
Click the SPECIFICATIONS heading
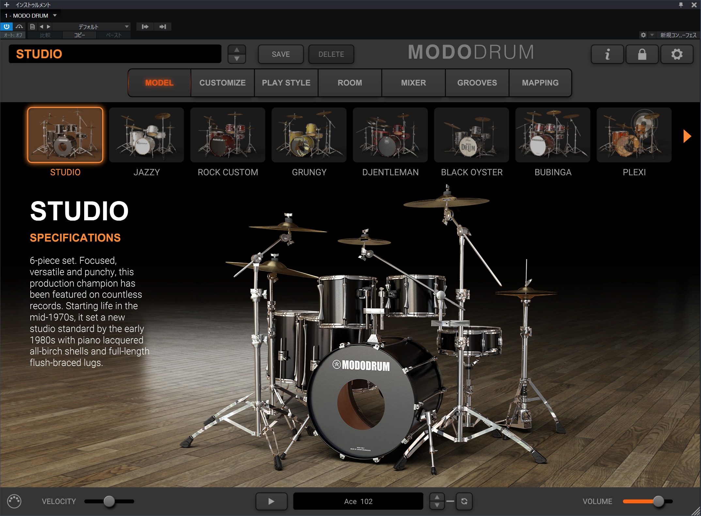click(75, 238)
